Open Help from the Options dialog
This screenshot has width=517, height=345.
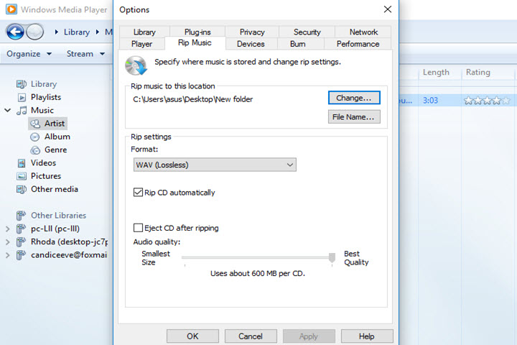pos(367,336)
